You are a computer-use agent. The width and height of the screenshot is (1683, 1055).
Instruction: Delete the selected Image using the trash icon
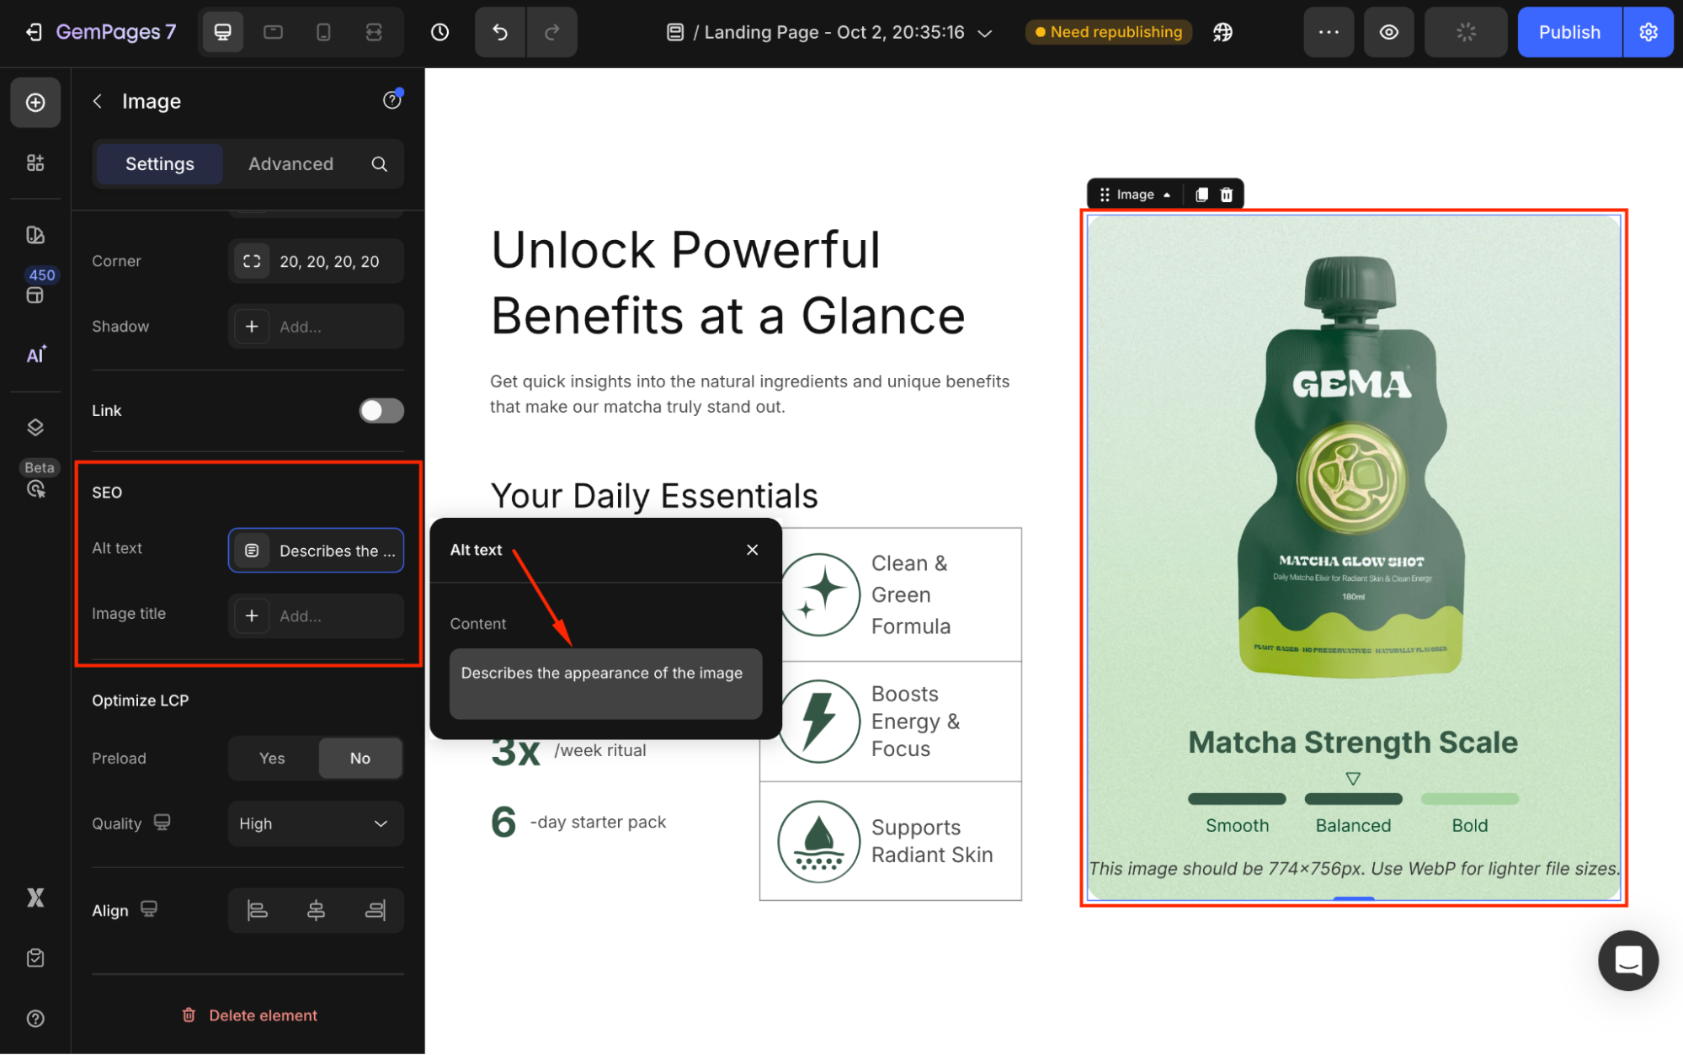pos(1227,194)
